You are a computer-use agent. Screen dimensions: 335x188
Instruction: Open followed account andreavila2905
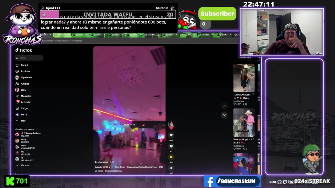(27, 147)
